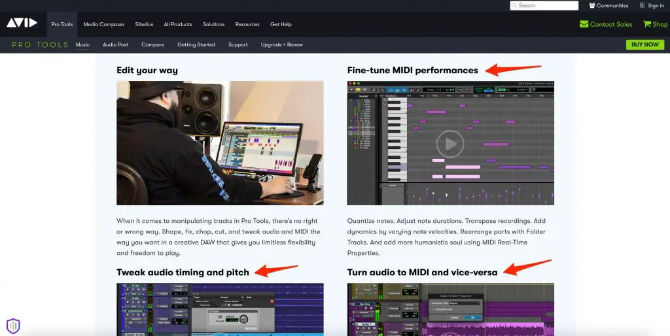
Task: Click the Tweak audio timing and pitch heading
Action: coord(183,273)
